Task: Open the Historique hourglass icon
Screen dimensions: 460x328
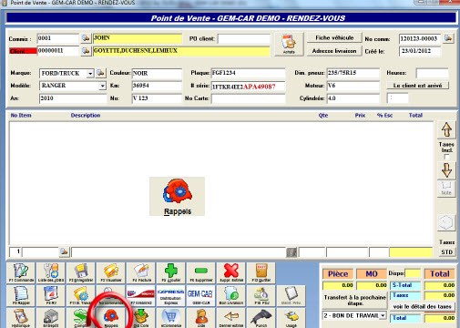Action: [x=21, y=318]
